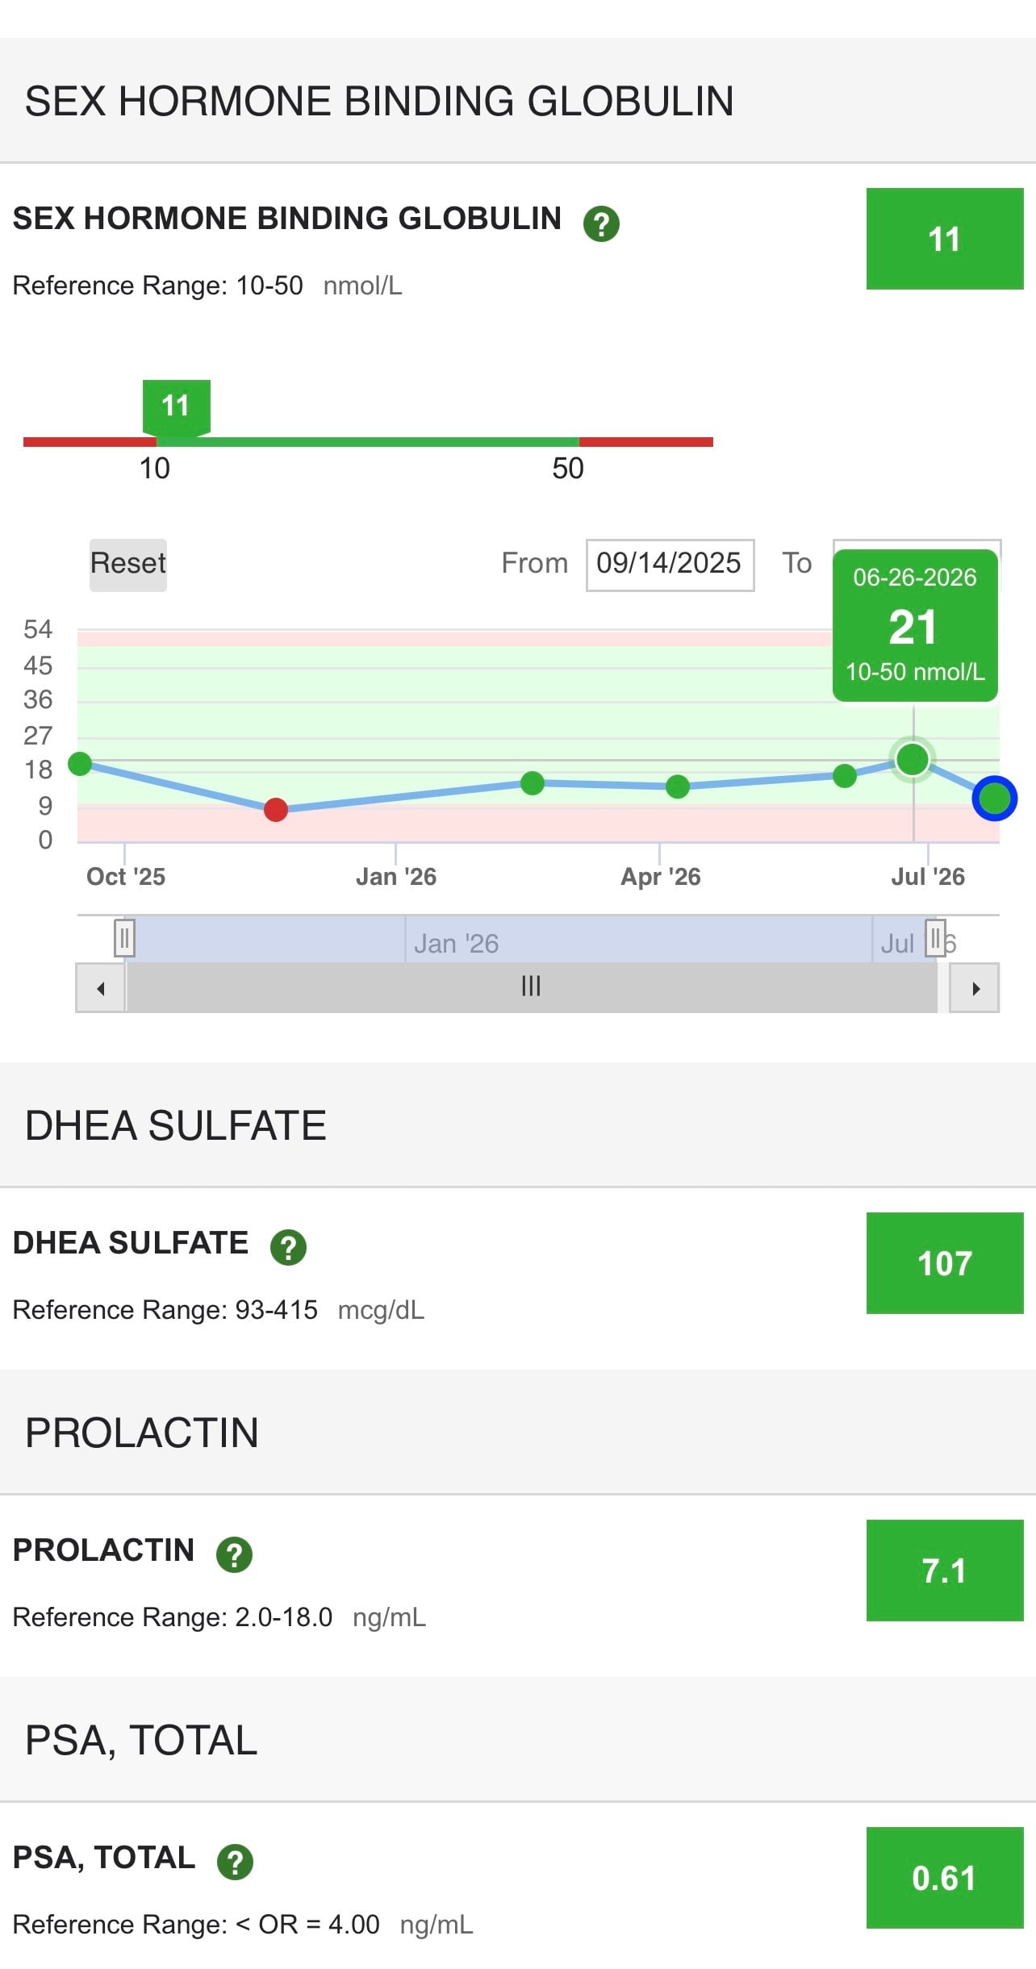Click the SHBG 11 result box
This screenshot has width=1036, height=1969.
[945, 239]
